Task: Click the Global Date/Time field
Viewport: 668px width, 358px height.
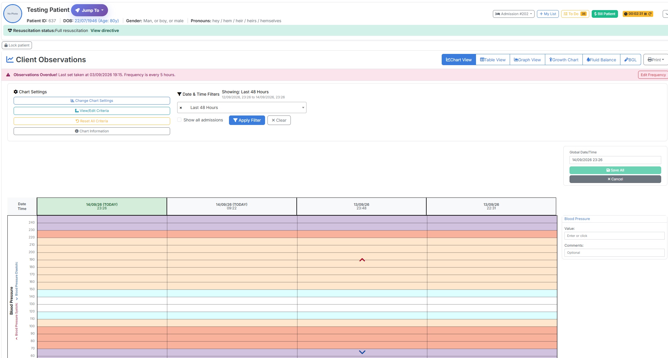Action: (615, 160)
